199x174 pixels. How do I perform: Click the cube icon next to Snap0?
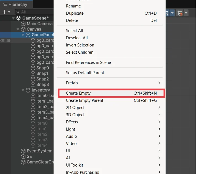point(33,68)
